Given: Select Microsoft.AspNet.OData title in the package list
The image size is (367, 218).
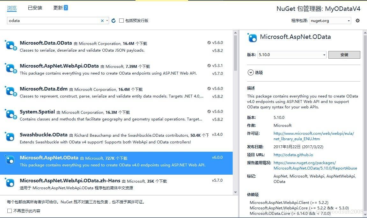Looking at the screenshot, I should click(49, 158).
